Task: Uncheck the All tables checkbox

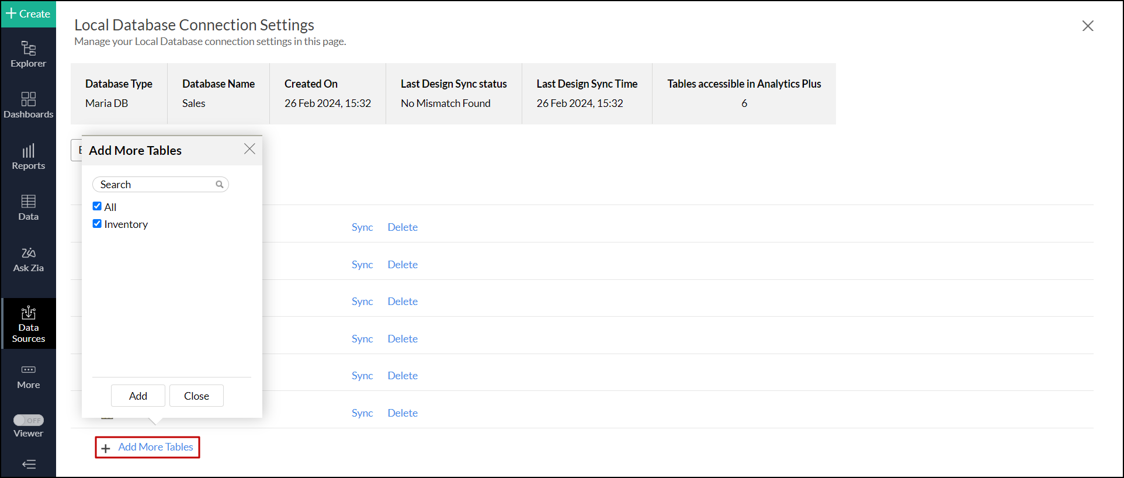Action: pos(97,206)
